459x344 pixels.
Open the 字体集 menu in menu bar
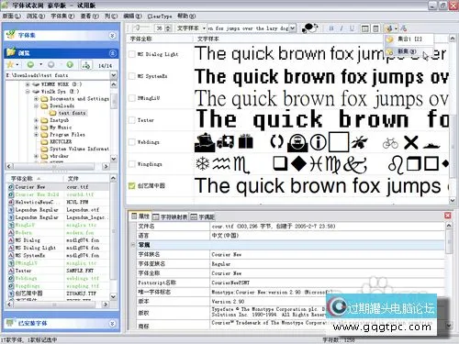coord(62,16)
